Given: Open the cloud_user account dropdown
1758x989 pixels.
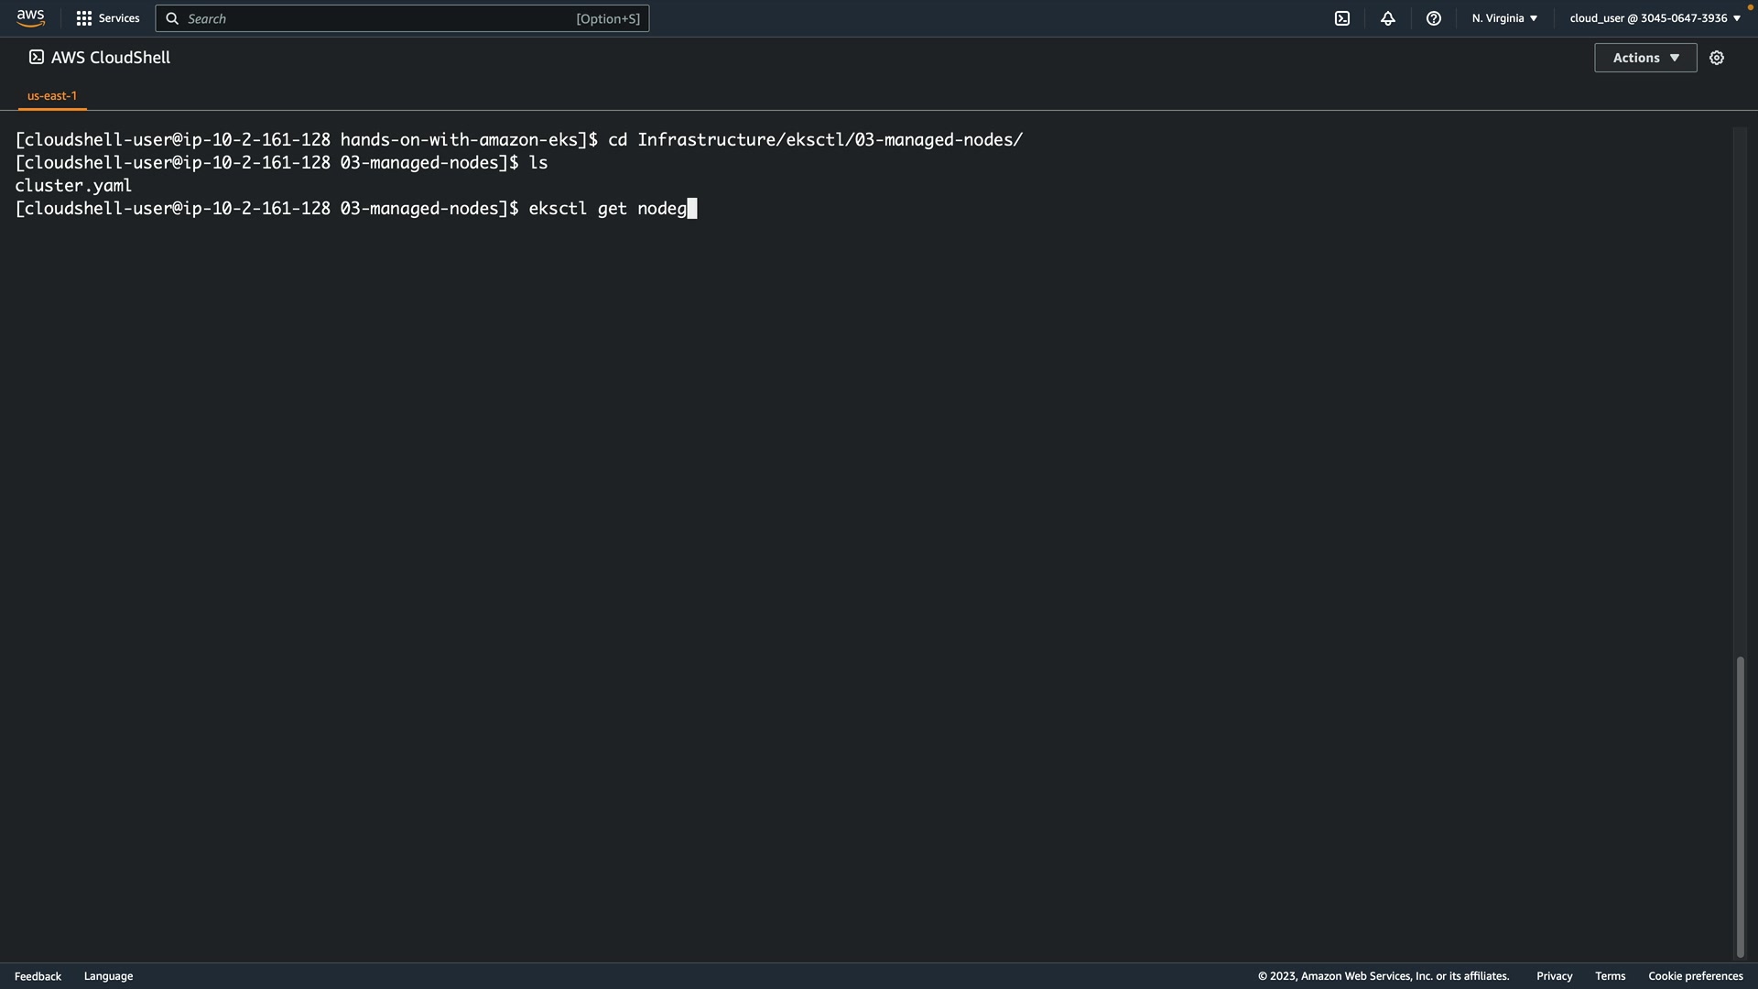Looking at the screenshot, I should click(x=1655, y=18).
